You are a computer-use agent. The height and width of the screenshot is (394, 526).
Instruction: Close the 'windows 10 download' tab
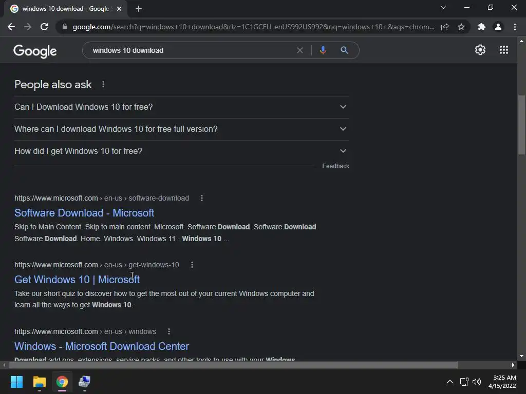click(119, 9)
